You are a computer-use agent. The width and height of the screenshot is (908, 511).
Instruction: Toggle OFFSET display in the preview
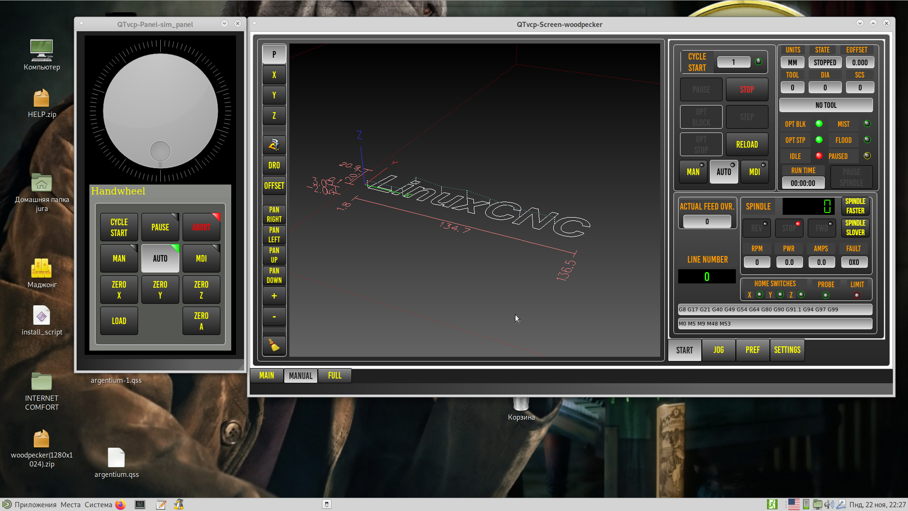click(274, 185)
